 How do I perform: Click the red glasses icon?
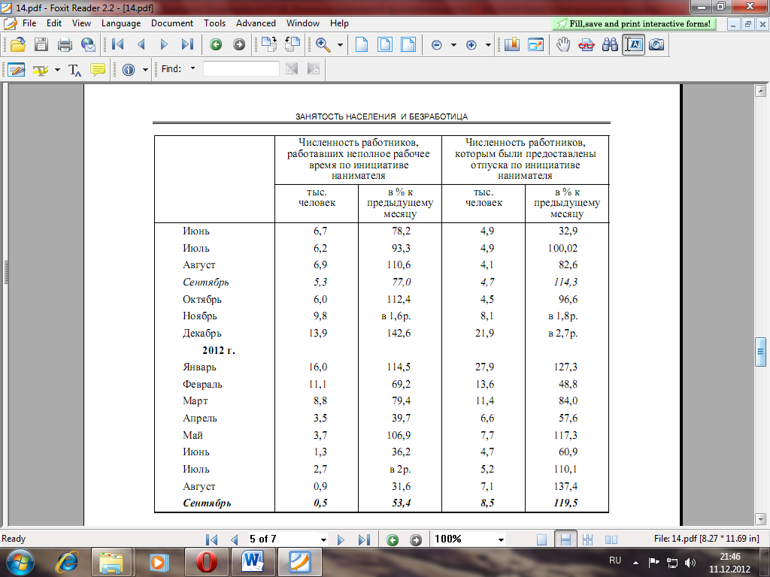tap(587, 44)
